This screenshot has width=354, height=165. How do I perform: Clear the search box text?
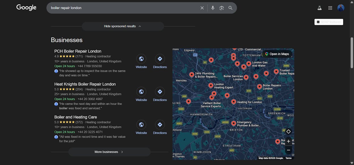point(202,8)
